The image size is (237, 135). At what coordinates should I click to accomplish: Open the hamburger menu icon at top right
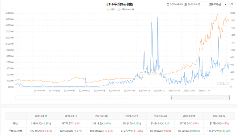(232, 4)
